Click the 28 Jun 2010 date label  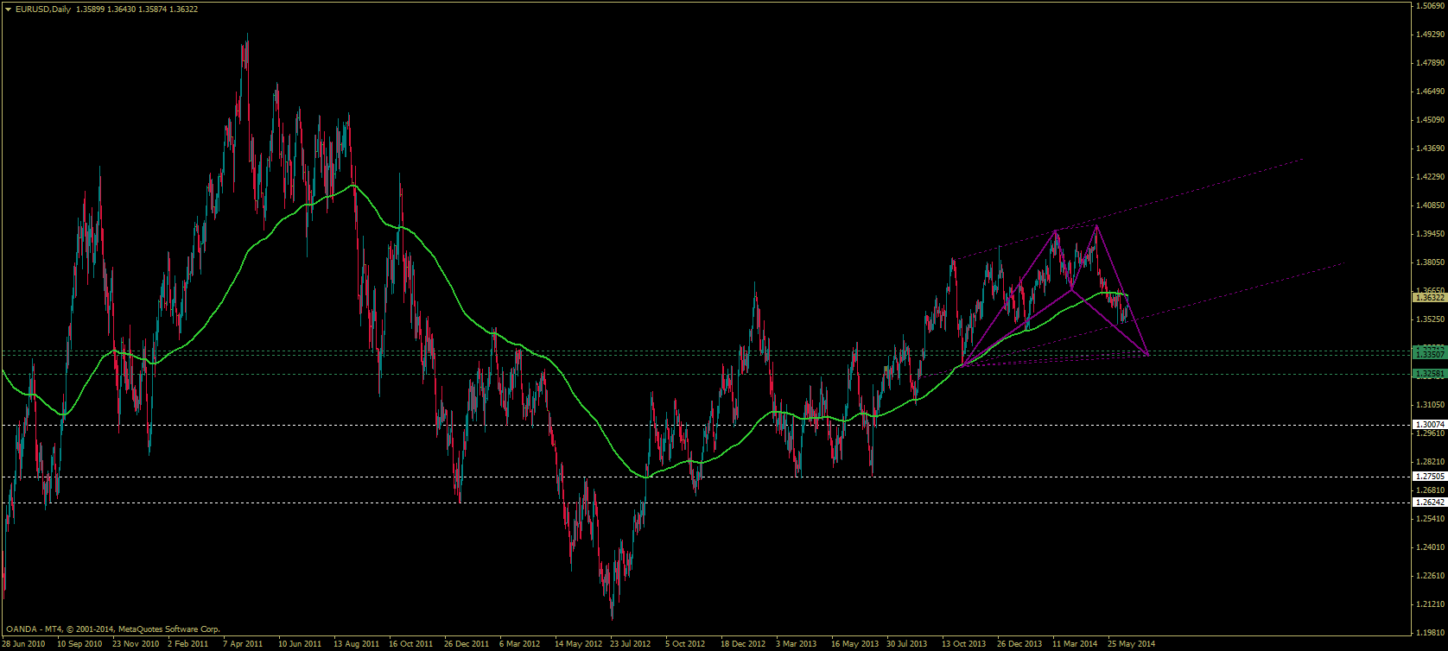point(24,644)
